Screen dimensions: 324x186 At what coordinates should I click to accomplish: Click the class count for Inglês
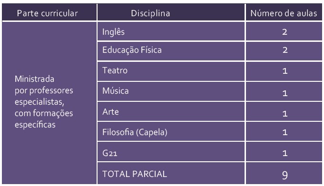click(x=284, y=31)
